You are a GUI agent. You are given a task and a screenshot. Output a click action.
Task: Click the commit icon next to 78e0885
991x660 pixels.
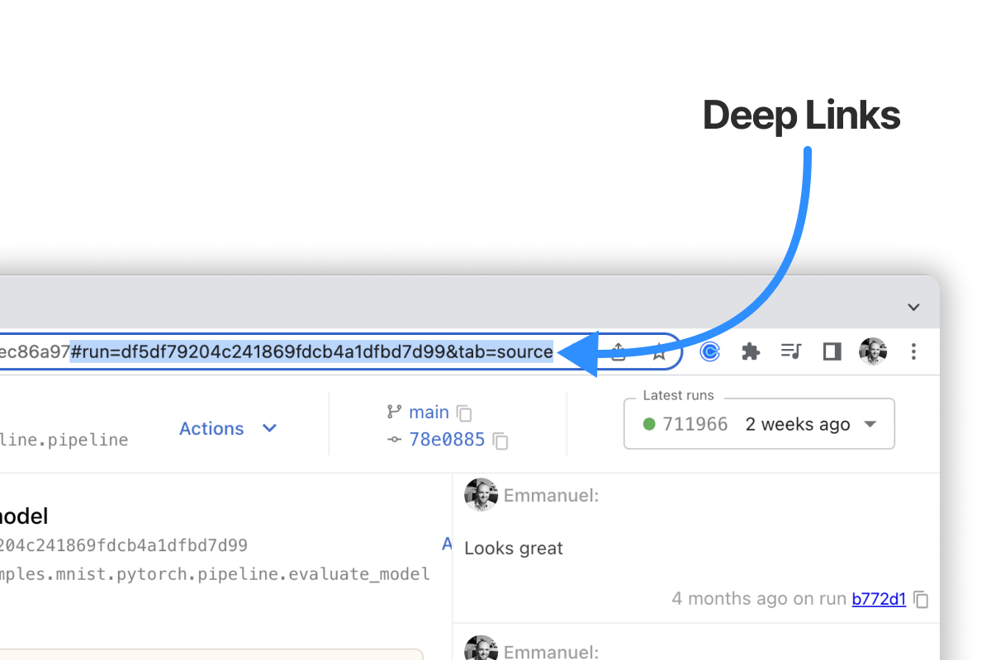(395, 439)
